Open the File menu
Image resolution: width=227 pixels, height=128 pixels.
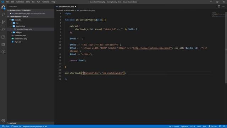[x=7, y=2]
